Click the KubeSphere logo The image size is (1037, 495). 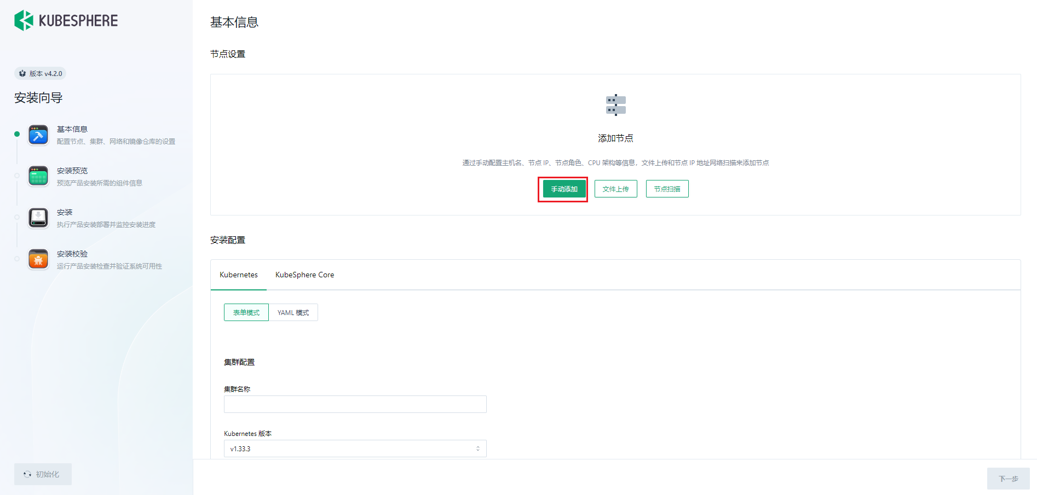tap(66, 20)
